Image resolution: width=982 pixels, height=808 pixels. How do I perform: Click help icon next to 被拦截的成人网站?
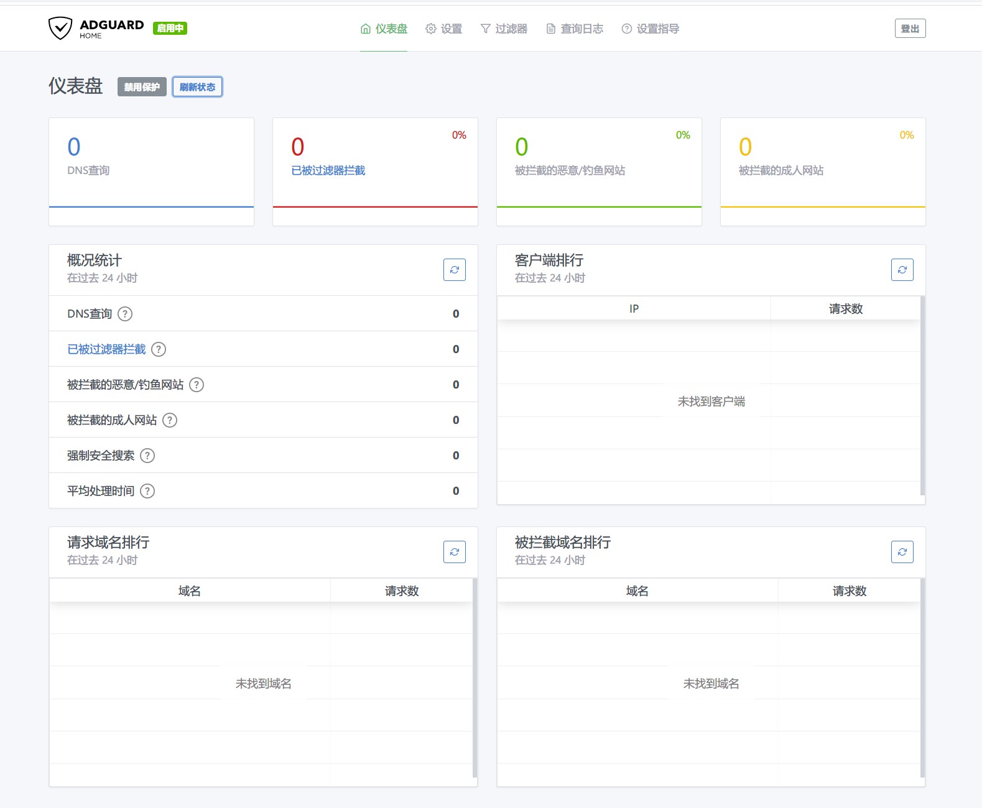pyautogui.click(x=170, y=420)
